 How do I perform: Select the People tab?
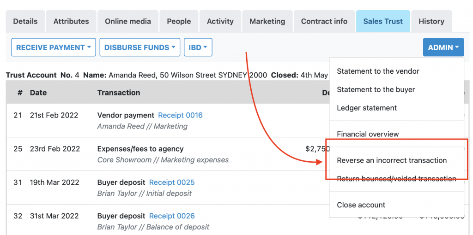(179, 21)
